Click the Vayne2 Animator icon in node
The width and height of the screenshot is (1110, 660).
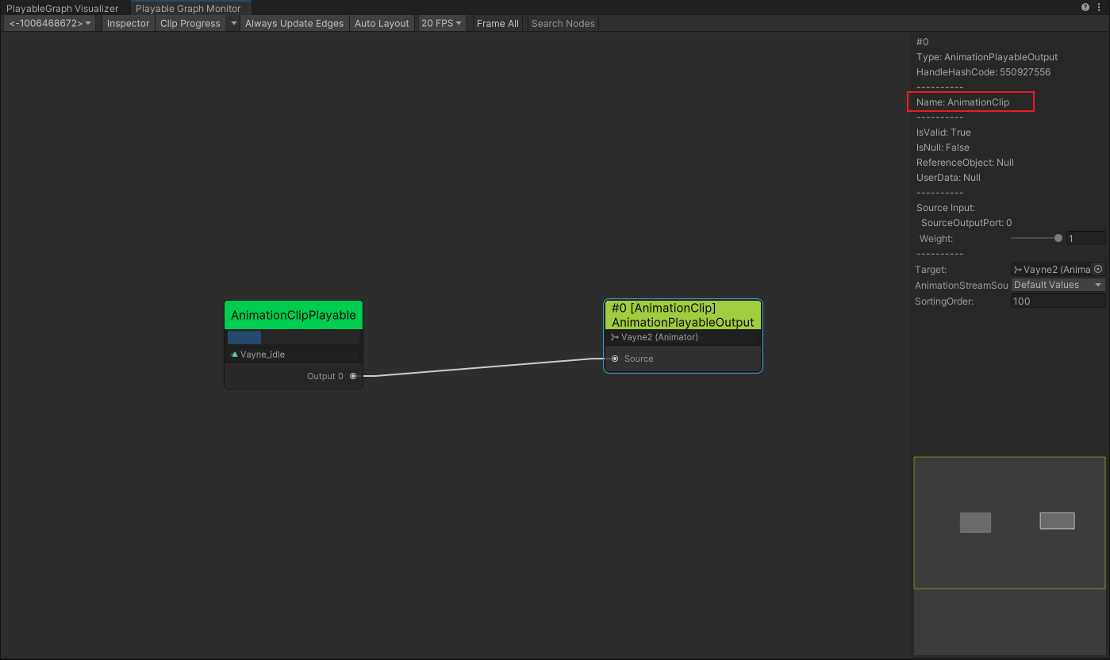coord(615,337)
